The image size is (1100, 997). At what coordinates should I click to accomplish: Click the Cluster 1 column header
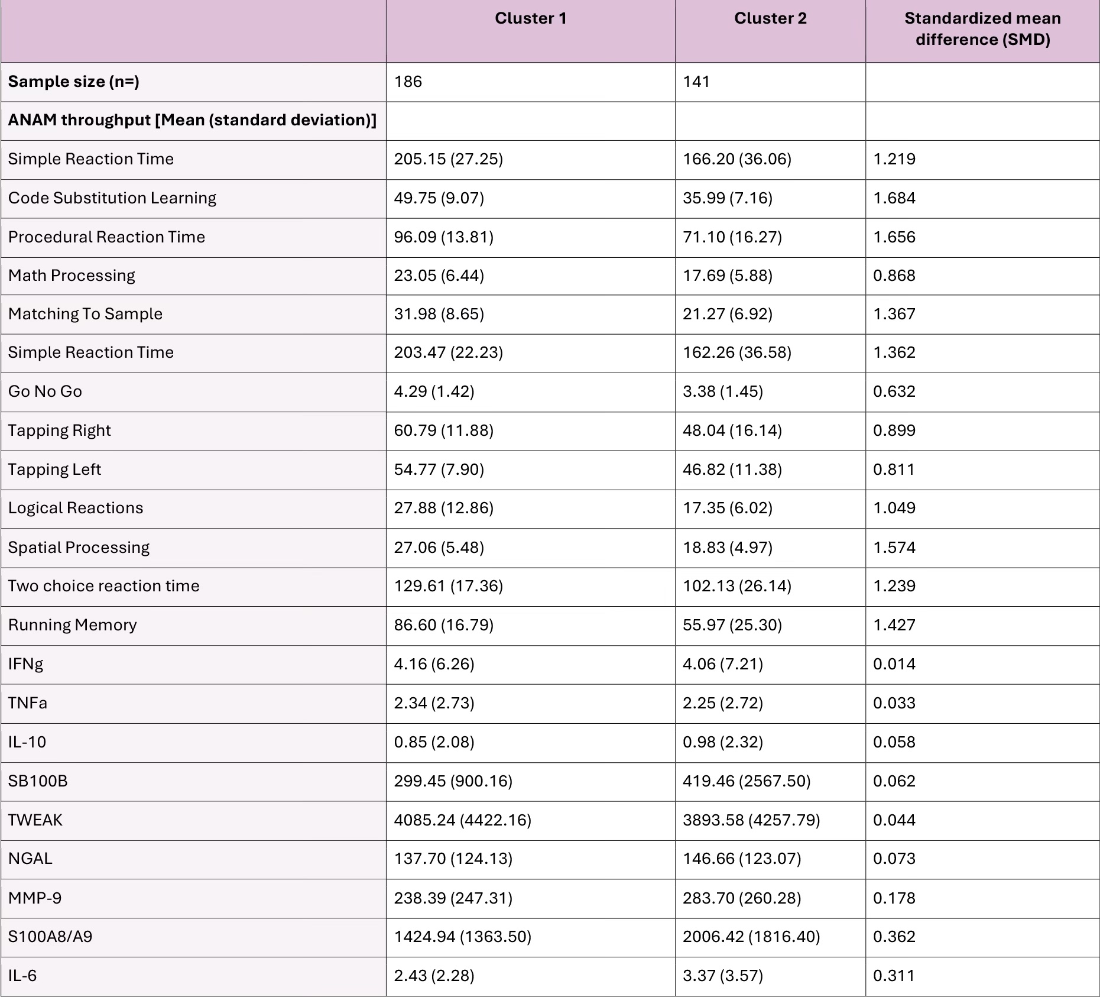530,19
